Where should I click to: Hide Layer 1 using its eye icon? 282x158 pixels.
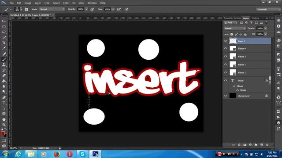tap(226, 41)
